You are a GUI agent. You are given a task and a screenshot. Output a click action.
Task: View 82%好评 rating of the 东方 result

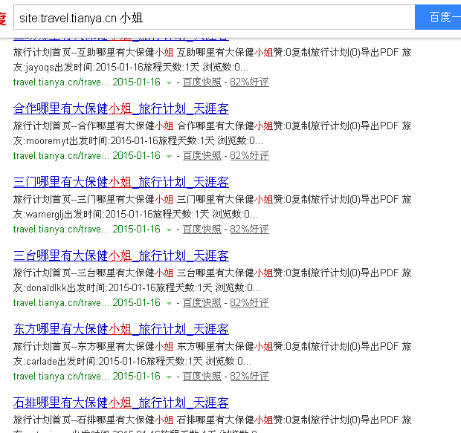[x=249, y=376]
